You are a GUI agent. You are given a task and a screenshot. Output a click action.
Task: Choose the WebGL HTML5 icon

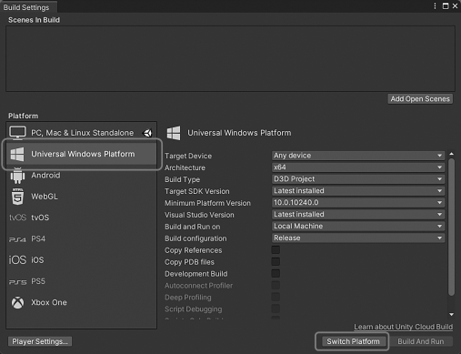tap(17, 197)
